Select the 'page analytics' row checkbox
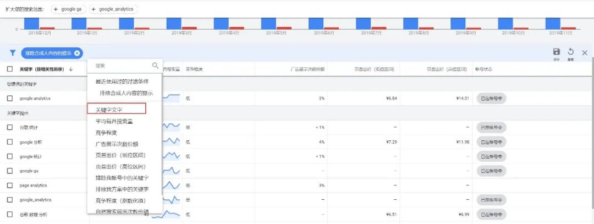 (10, 185)
